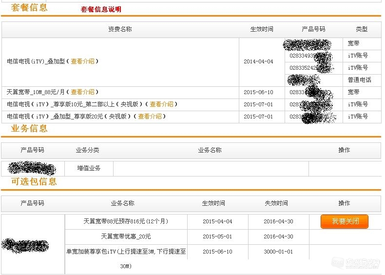Screen dimensions: 385x275
Task: Click the 2015-07-01 date in 尊享版20元 row
Action: click(x=258, y=117)
